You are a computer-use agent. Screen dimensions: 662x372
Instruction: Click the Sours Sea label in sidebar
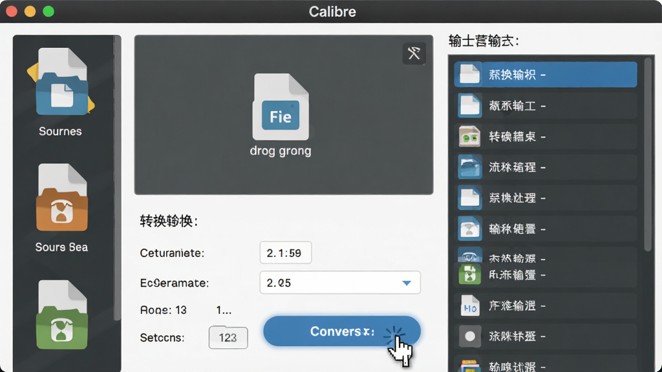[x=61, y=247]
